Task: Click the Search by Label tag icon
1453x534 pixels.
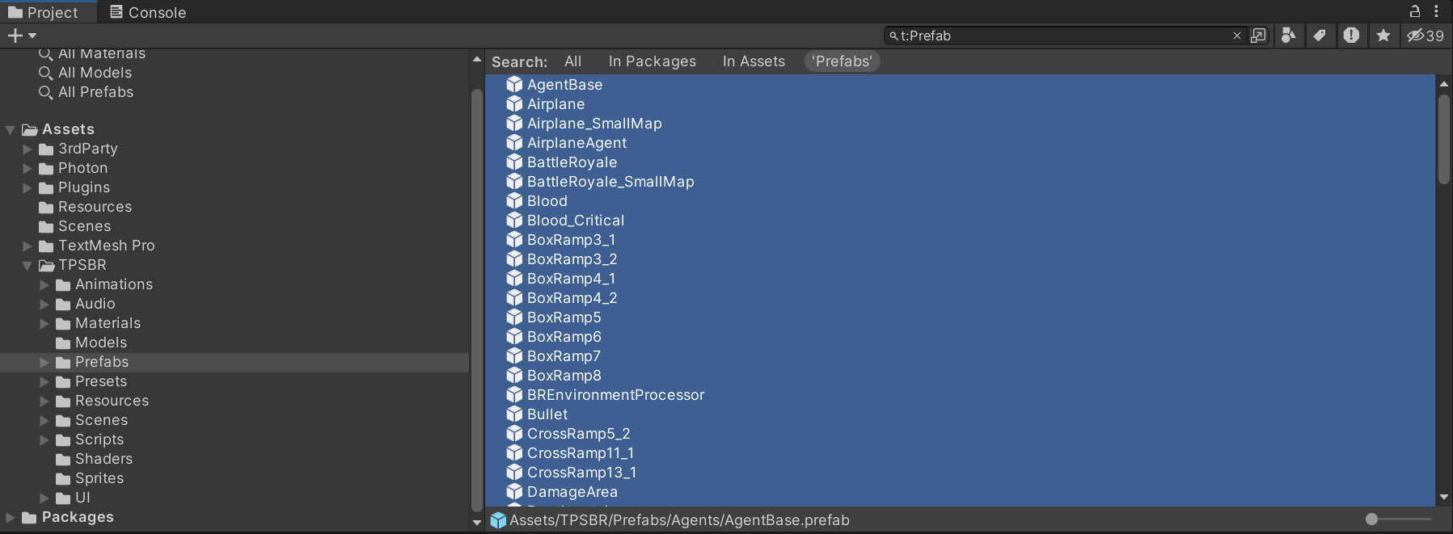Action: (1320, 36)
